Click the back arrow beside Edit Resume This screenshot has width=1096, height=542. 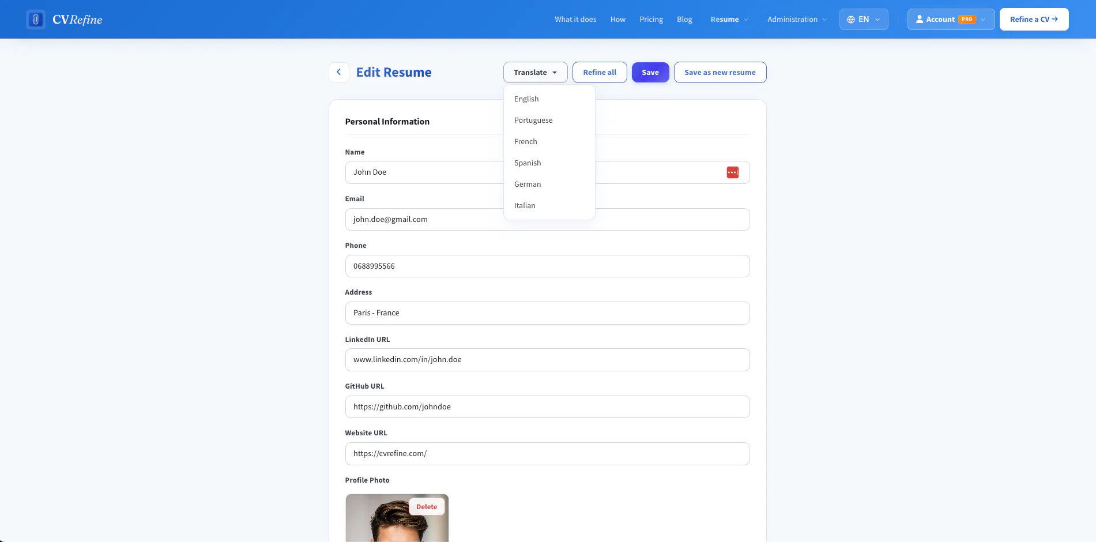pyautogui.click(x=339, y=73)
